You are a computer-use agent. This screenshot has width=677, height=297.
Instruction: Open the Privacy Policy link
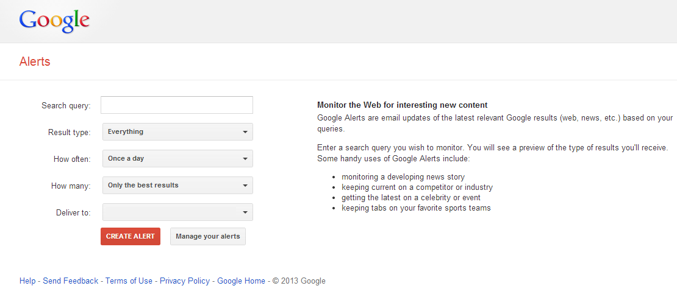(x=185, y=281)
